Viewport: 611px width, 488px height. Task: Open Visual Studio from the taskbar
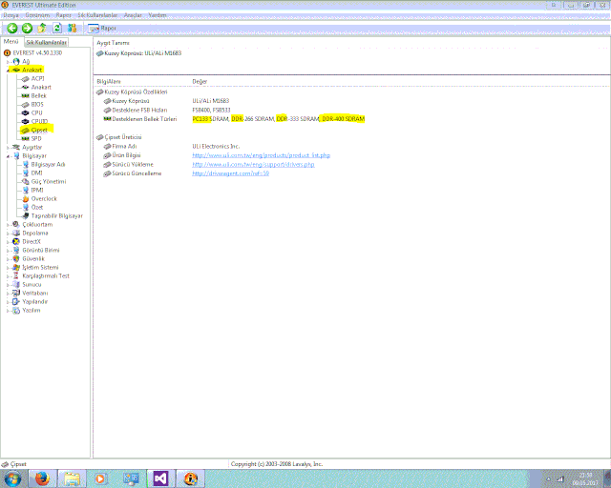(160, 478)
